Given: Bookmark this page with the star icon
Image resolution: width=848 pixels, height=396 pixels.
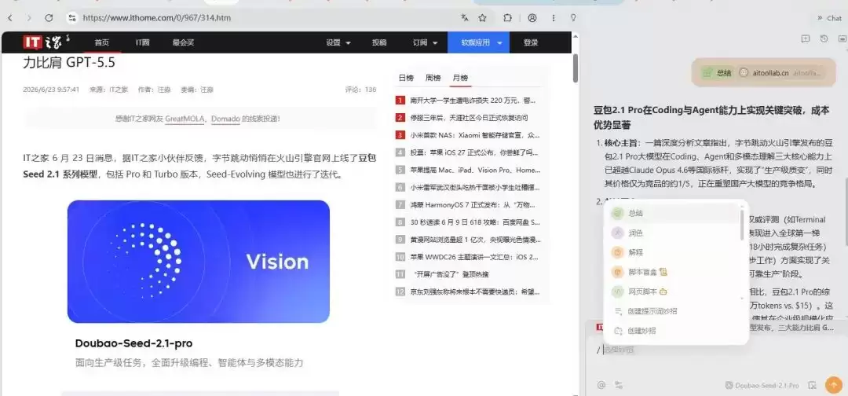Looking at the screenshot, I should 482,18.
